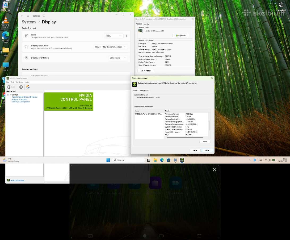Switch to the Monitor tab in graphics properties
The height and width of the screenshot is (240, 290).
[146, 24]
